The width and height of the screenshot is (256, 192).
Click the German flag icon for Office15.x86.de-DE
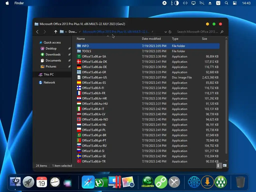(79, 67)
